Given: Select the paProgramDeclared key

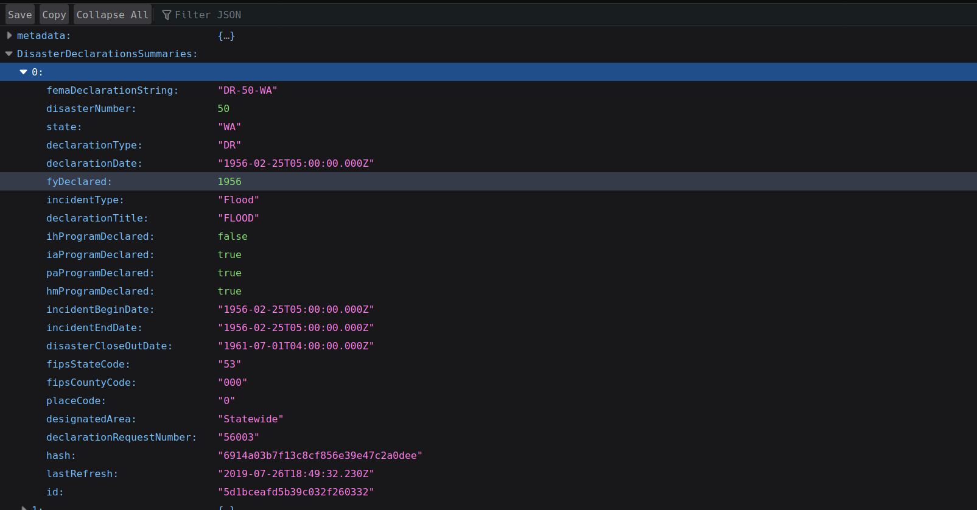Looking at the screenshot, I should tap(100, 273).
